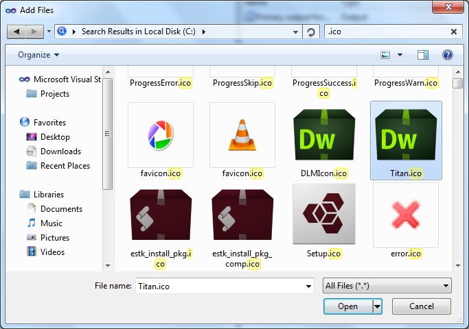Select the Titan.ico file

[406, 141]
